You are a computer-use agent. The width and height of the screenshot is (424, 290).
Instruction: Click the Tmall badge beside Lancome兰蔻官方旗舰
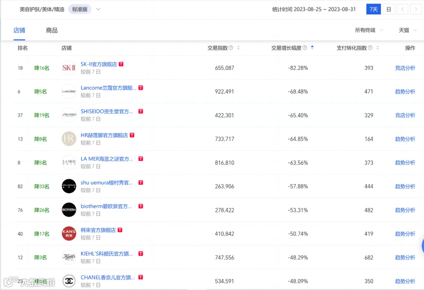click(141, 88)
